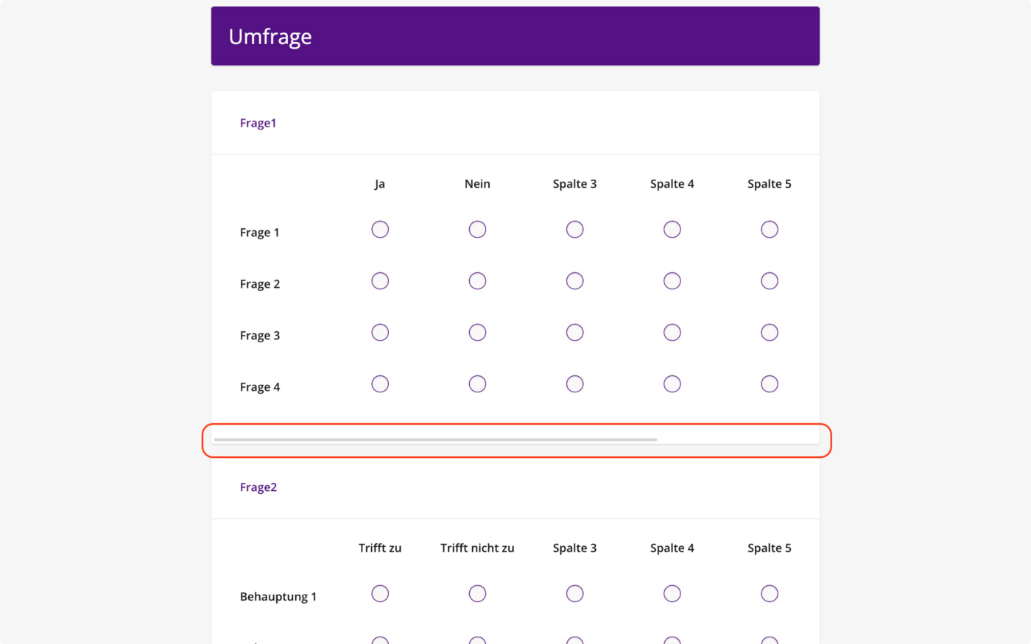Viewport: 1031px width, 644px height.
Task: Mark Spalte 5 for Frage 3
Action: (769, 333)
